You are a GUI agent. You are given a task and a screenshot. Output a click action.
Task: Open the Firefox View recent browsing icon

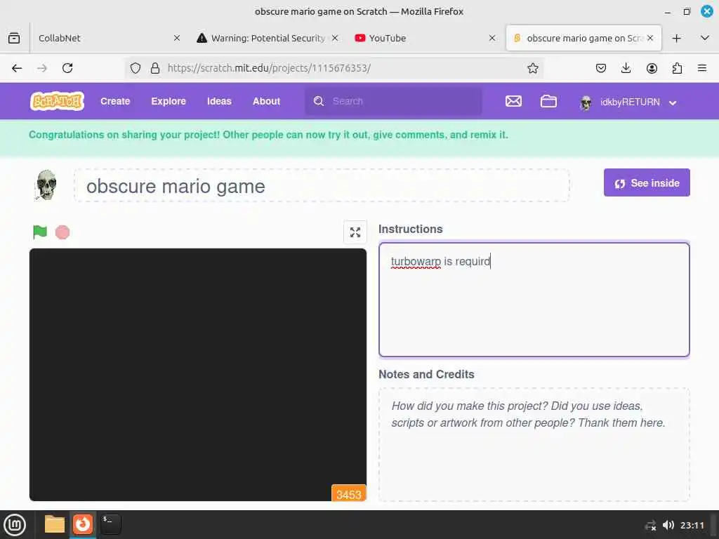click(14, 38)
